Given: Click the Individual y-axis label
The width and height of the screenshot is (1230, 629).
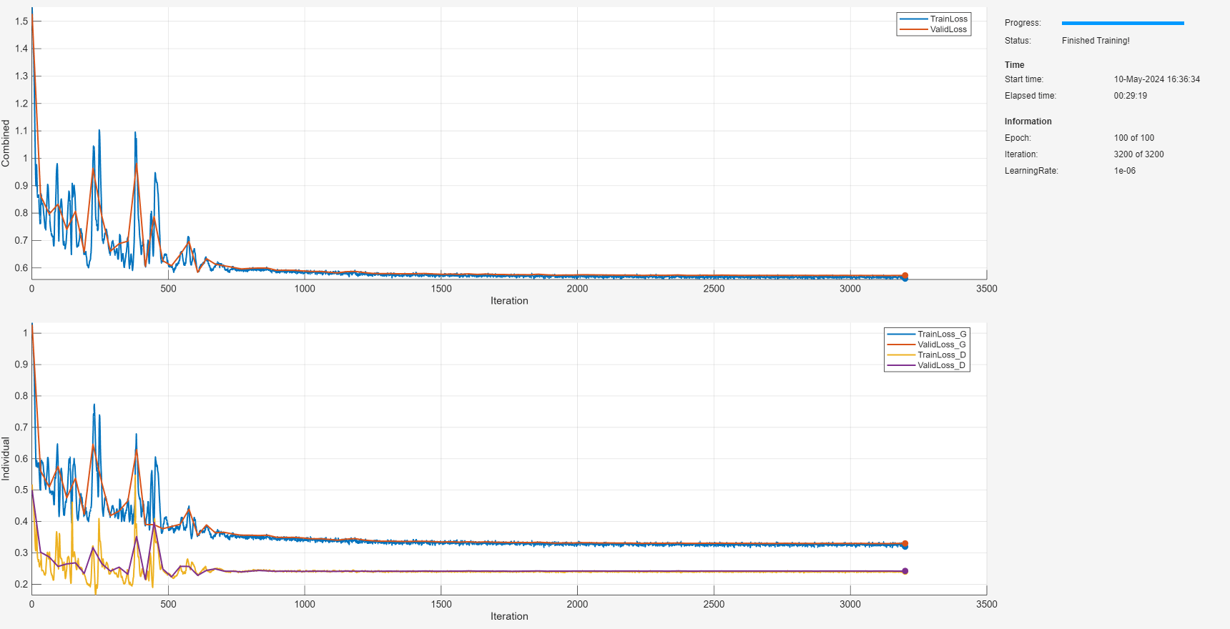Looking at the screenshot, I should coord(6,458).
